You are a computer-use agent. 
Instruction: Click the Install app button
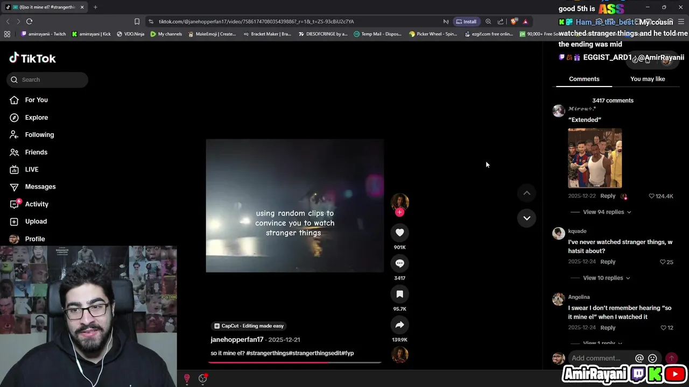pos(466,21)
